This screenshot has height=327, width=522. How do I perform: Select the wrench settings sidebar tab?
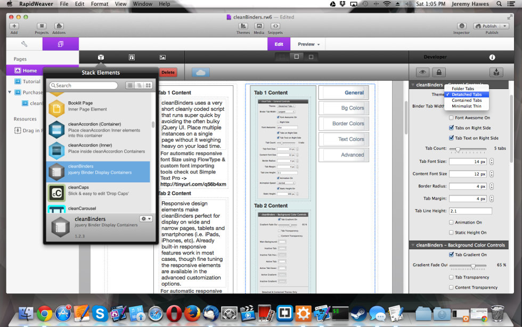25,44
